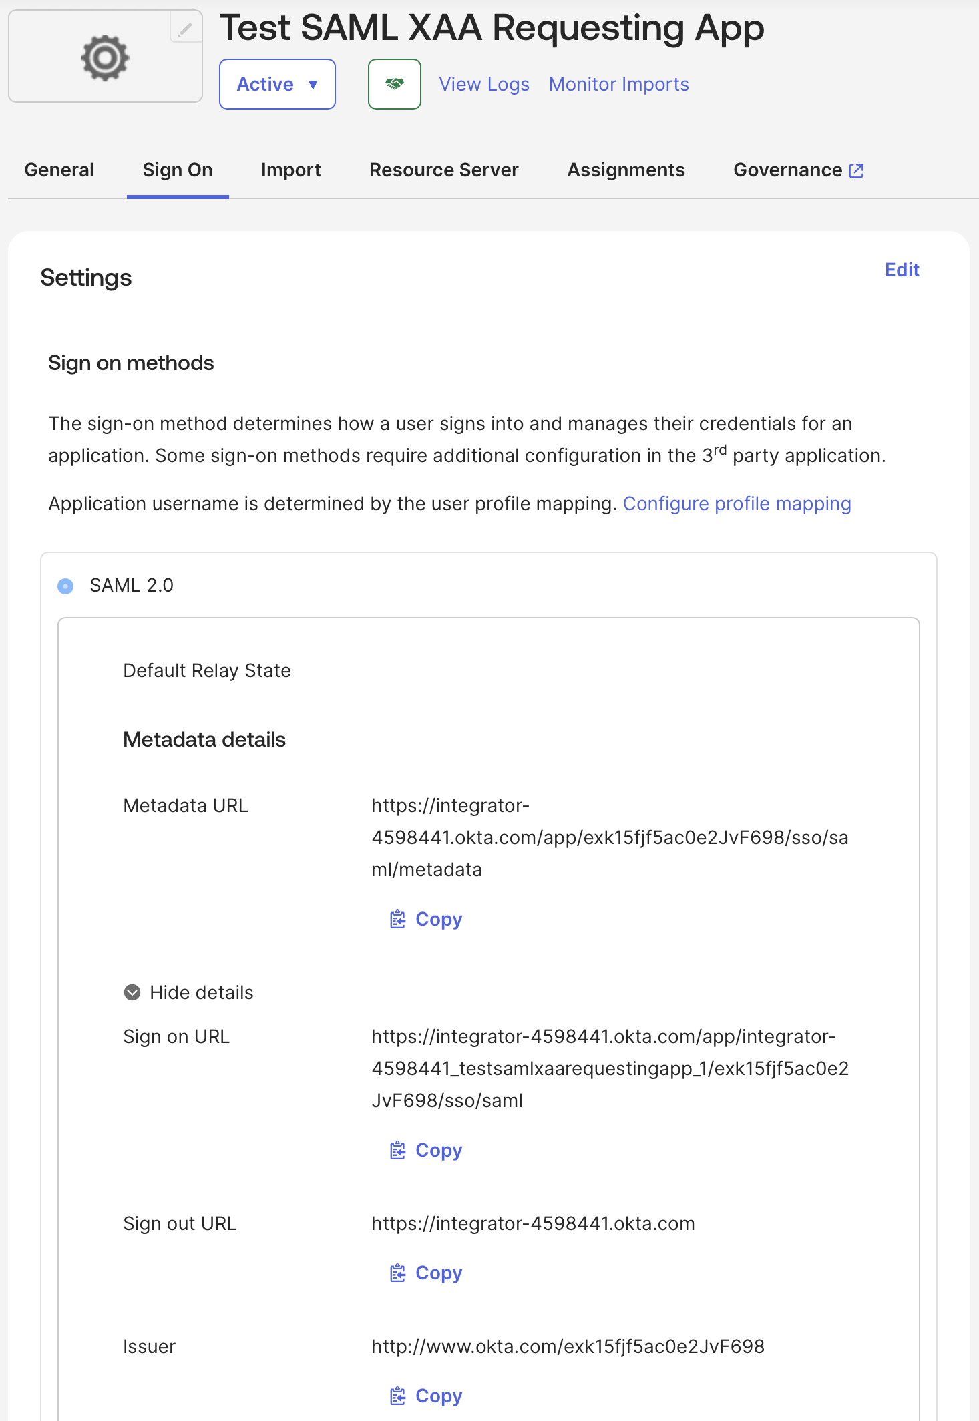Copy the Sign on URL
Viewport: 979px width, 1421px height.
coord(426,1151)
